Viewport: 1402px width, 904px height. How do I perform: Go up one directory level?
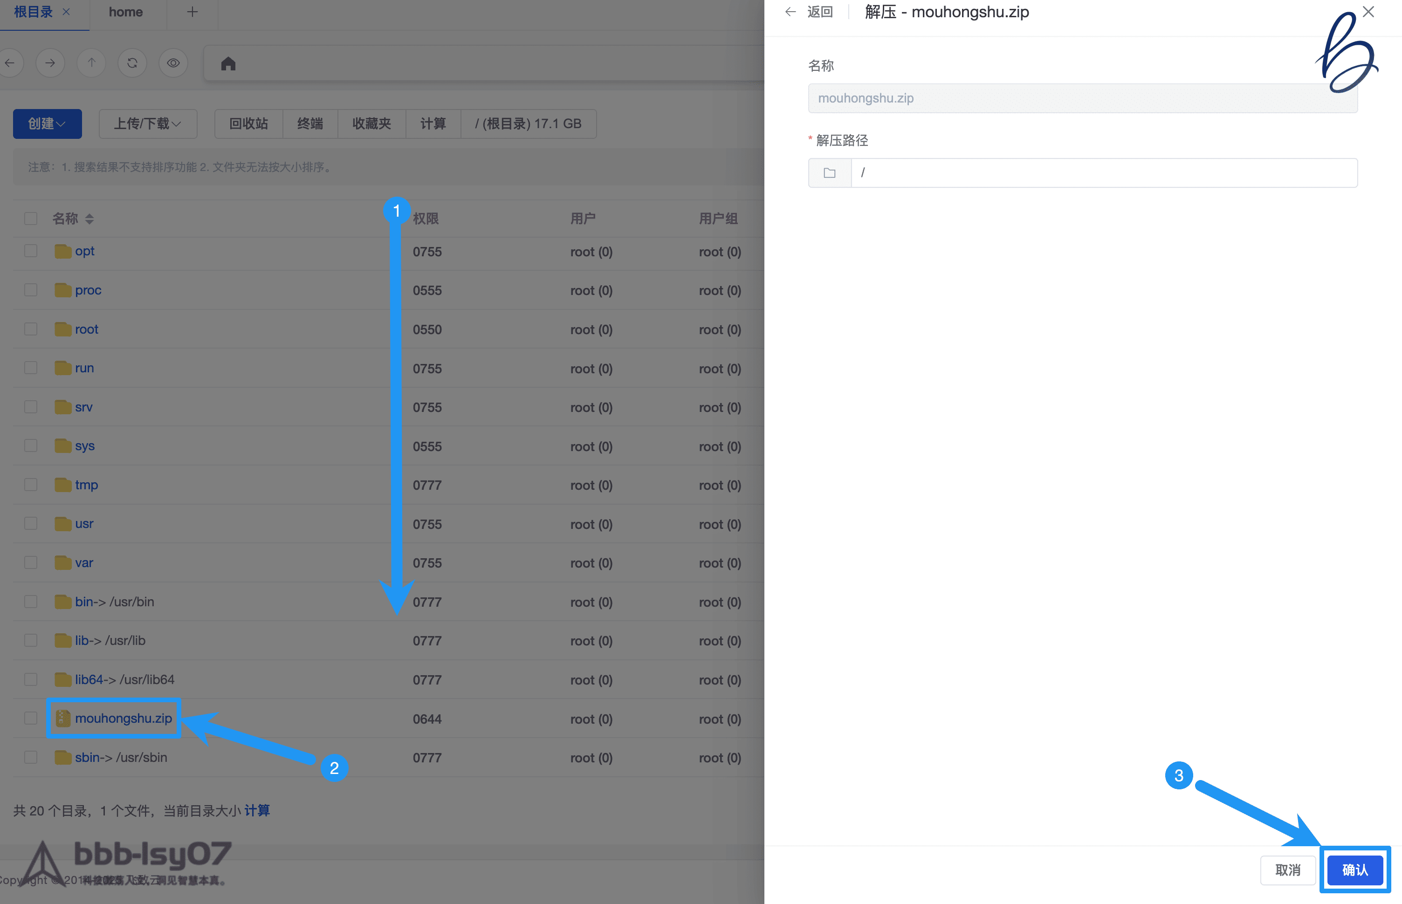[x=91, y=63]
